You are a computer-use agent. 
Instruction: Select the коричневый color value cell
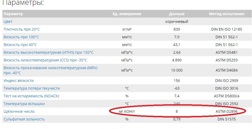(x=177, y=22)
